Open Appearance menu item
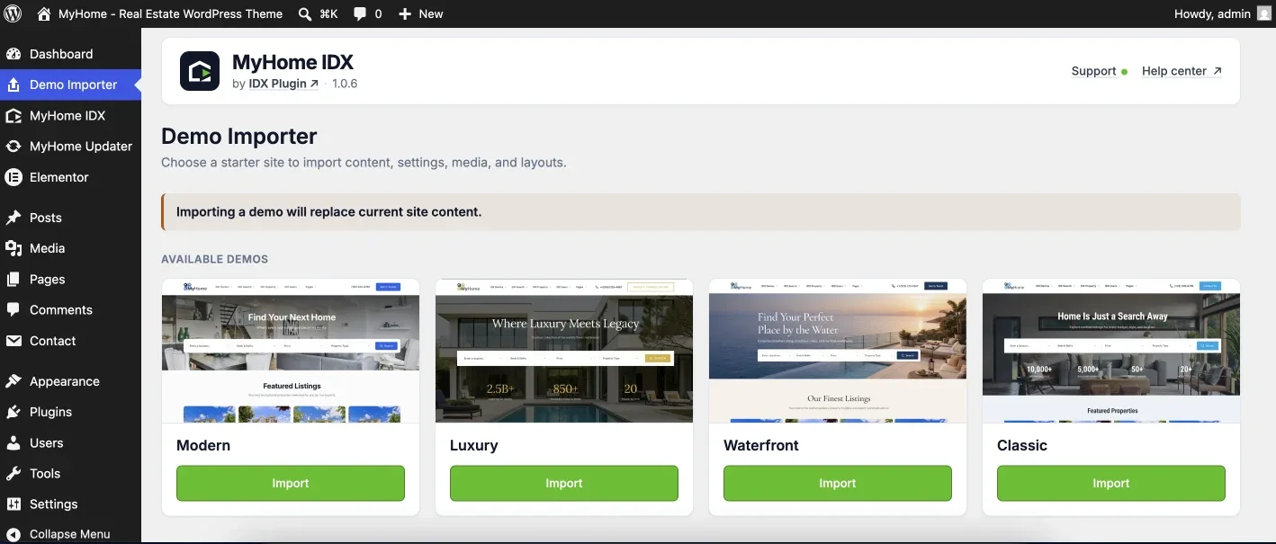 pyautogui.click(x=65, y=381)
